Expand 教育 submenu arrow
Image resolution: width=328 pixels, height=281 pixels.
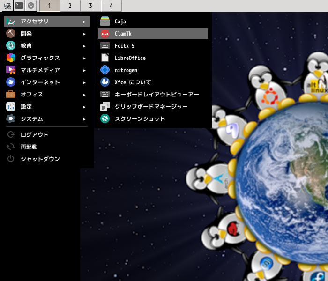pos(84,46)
